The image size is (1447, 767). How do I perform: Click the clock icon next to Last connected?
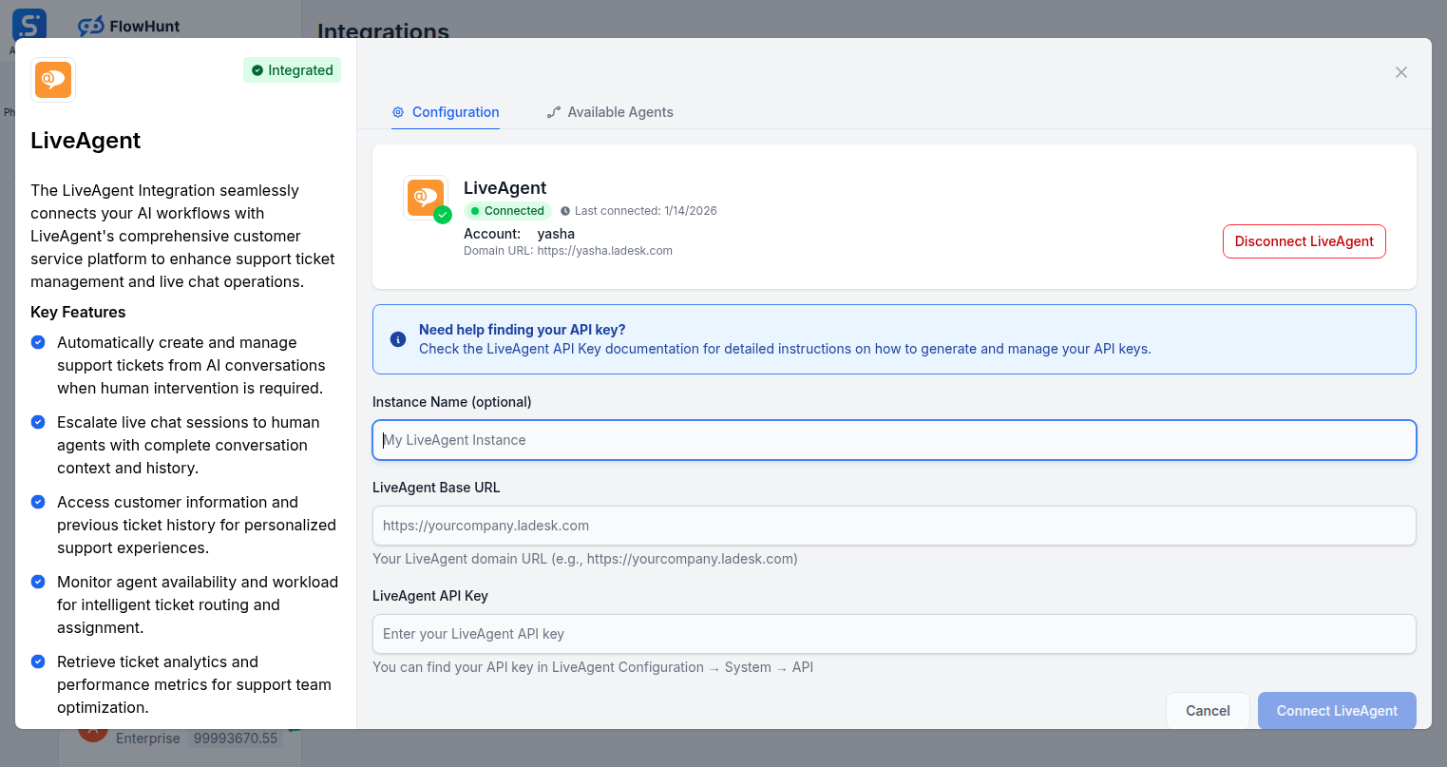point(565,210)
